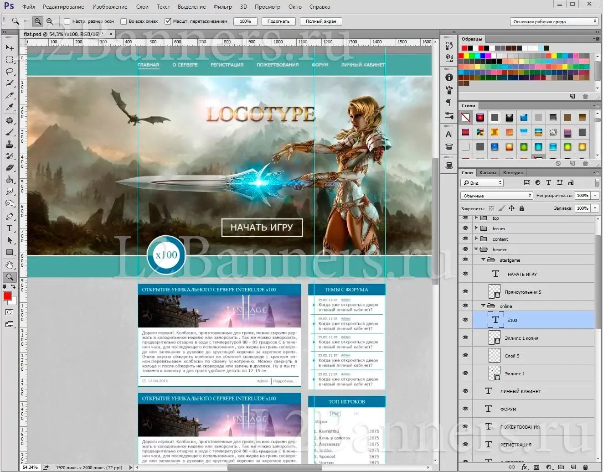Close the flat.psd document tab
Screen dimensions: 603x472
pos(110,34)
